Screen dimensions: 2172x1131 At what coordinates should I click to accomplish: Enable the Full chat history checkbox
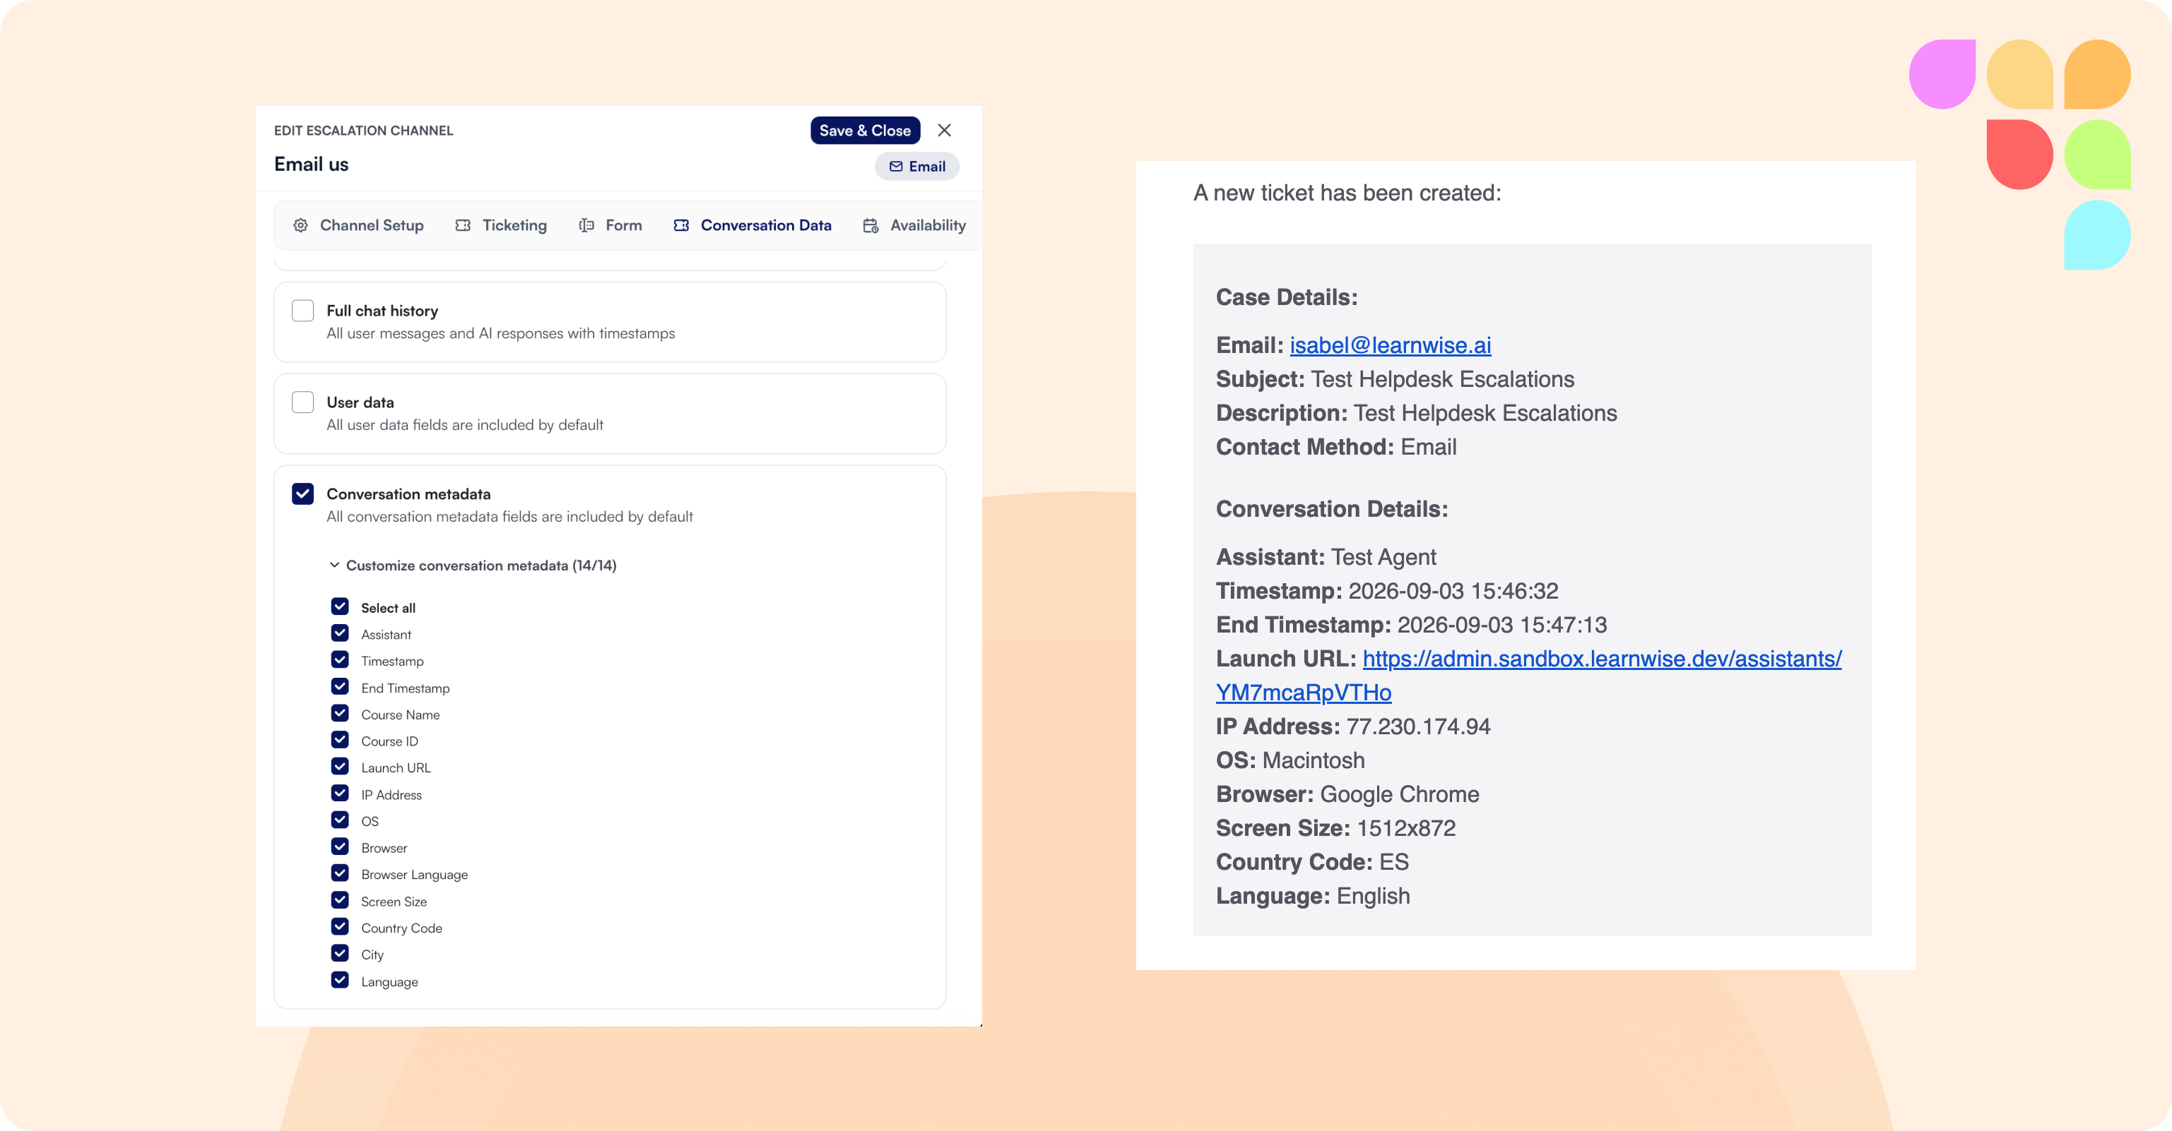302,310
